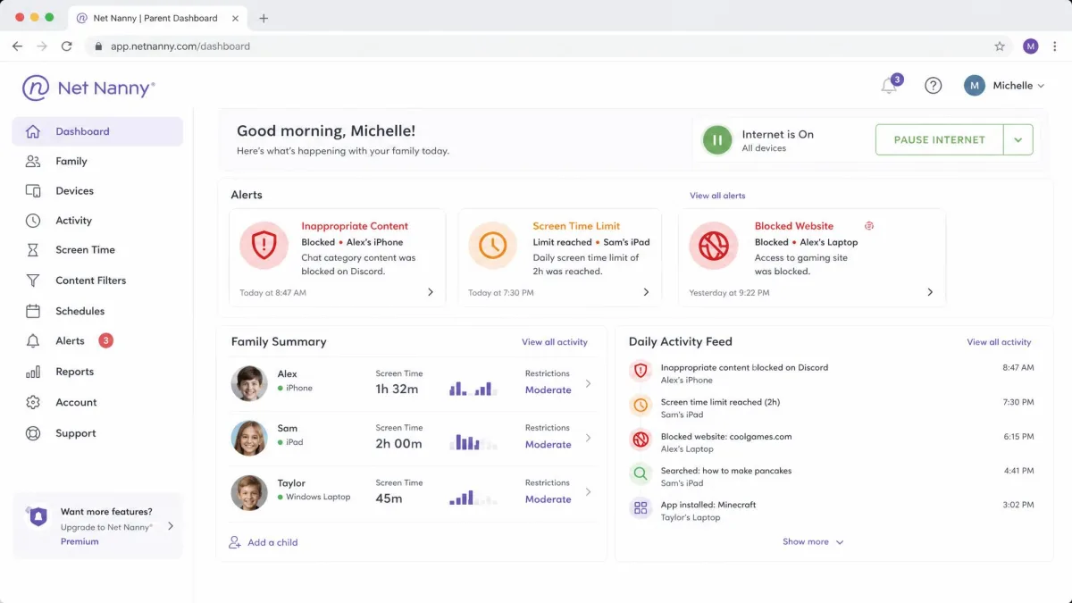The width and height of the screenshot is (1072, 603).
Task: Click the browser address bar
Action: 550,46
